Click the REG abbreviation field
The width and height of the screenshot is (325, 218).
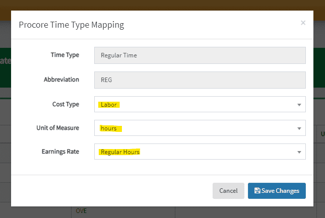(200, 79)
